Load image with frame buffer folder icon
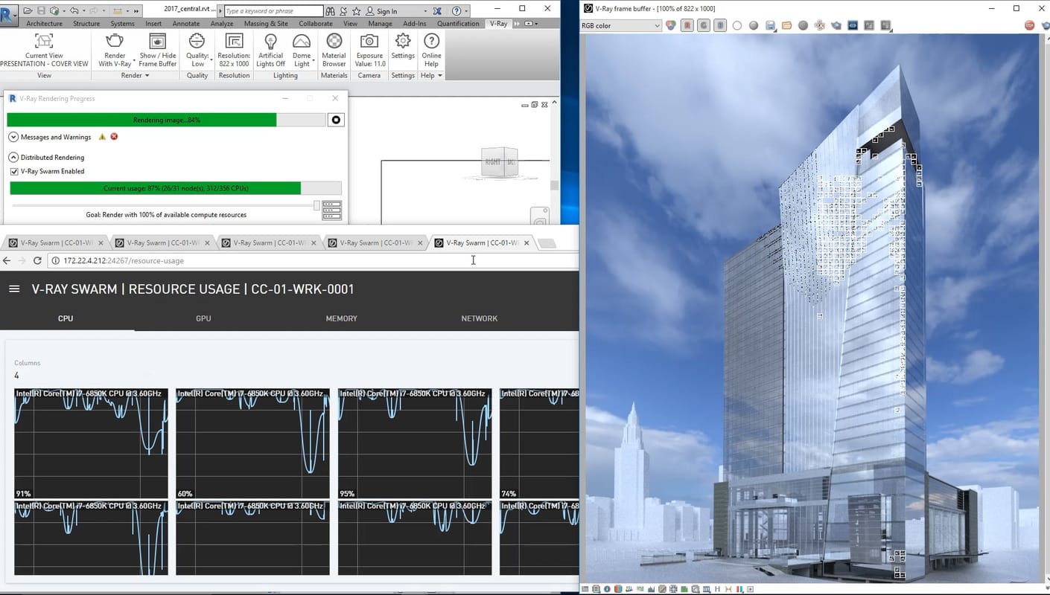Image resolution: width=1050 pixels, height=595 pixels. tap(786, 25)
